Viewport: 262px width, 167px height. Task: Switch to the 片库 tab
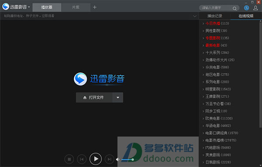[x=76, y=7]
